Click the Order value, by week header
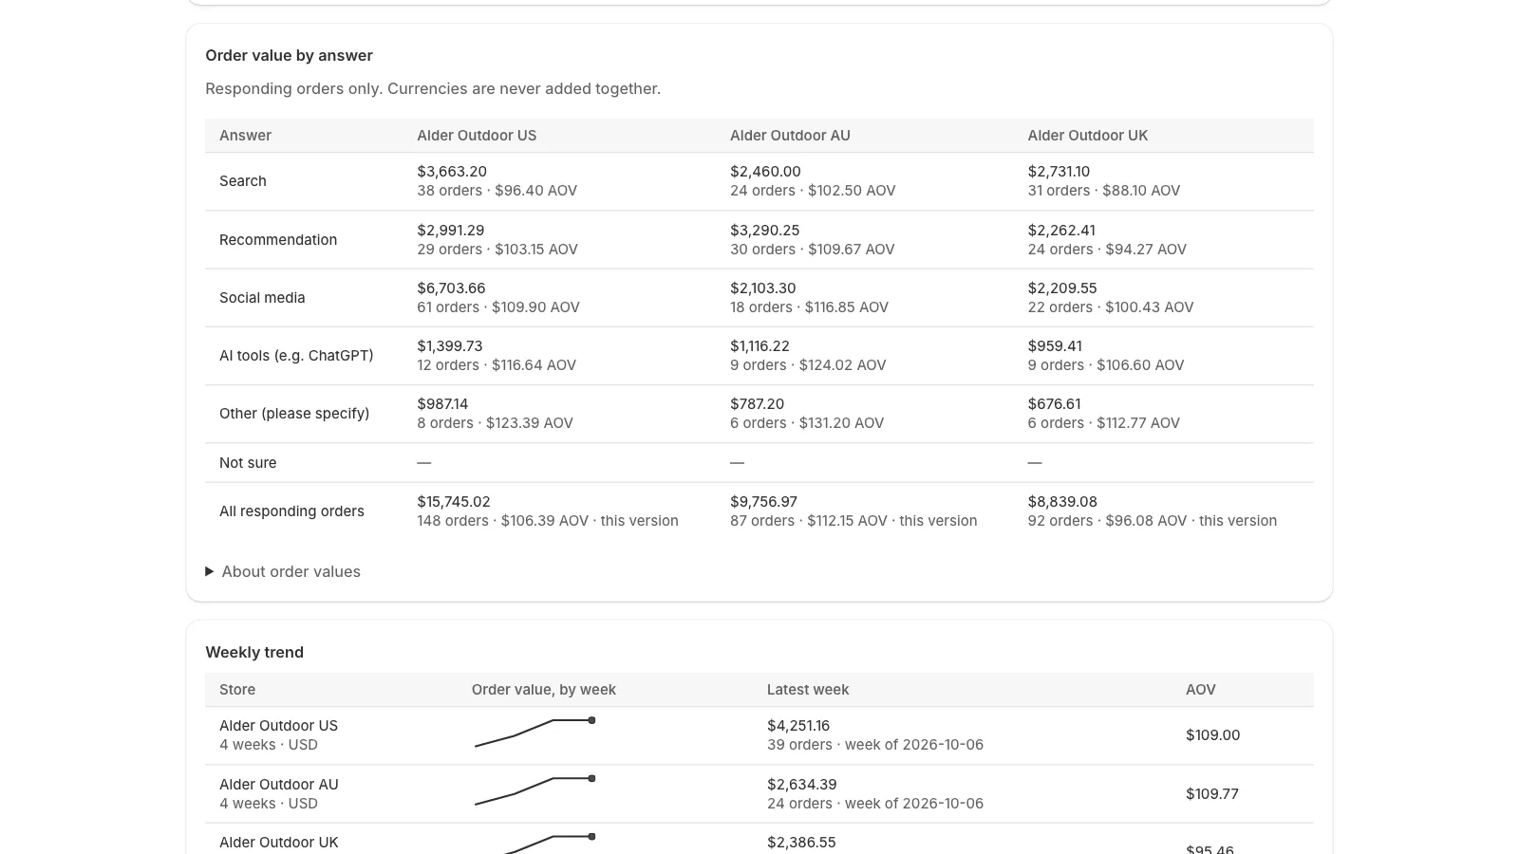 (544, 690)
